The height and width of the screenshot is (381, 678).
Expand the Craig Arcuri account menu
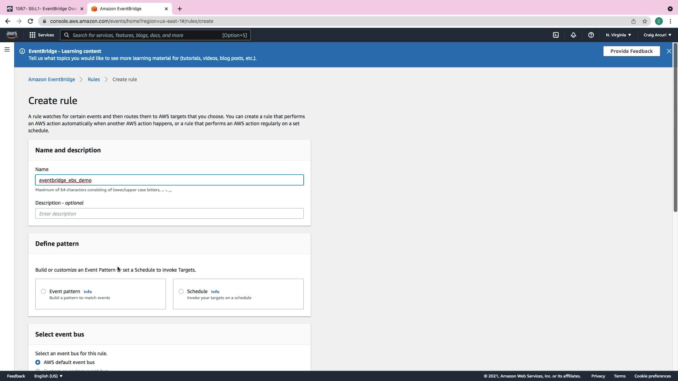click(657, 35)
